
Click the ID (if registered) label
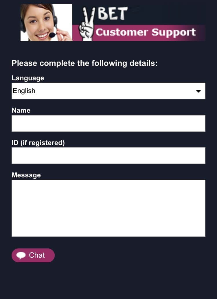(38, 143)
